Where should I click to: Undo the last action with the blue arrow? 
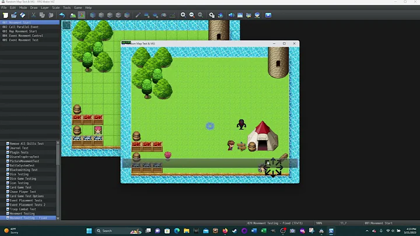point(62,15)
